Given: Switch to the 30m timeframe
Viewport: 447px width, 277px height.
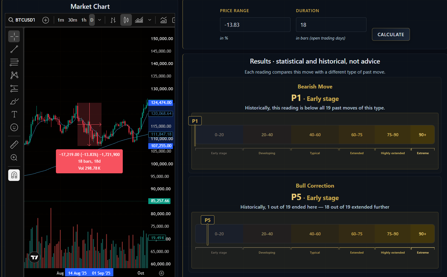Looking at the screenshot, I should (72, 20).
